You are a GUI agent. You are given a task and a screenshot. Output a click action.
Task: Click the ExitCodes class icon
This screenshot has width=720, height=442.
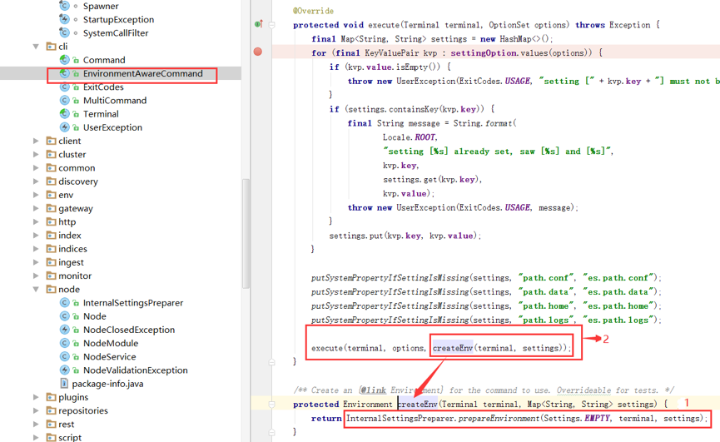click(64, 87)
